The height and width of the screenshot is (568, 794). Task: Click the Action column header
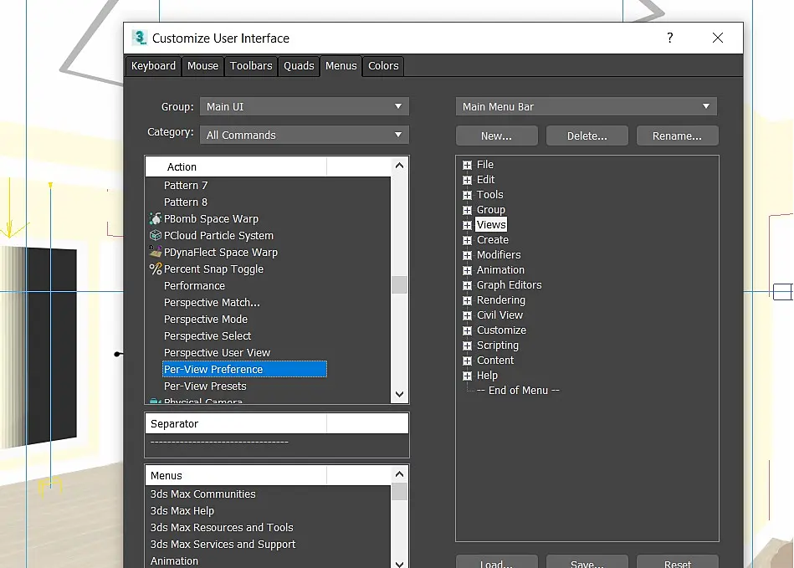coord(236,166)
